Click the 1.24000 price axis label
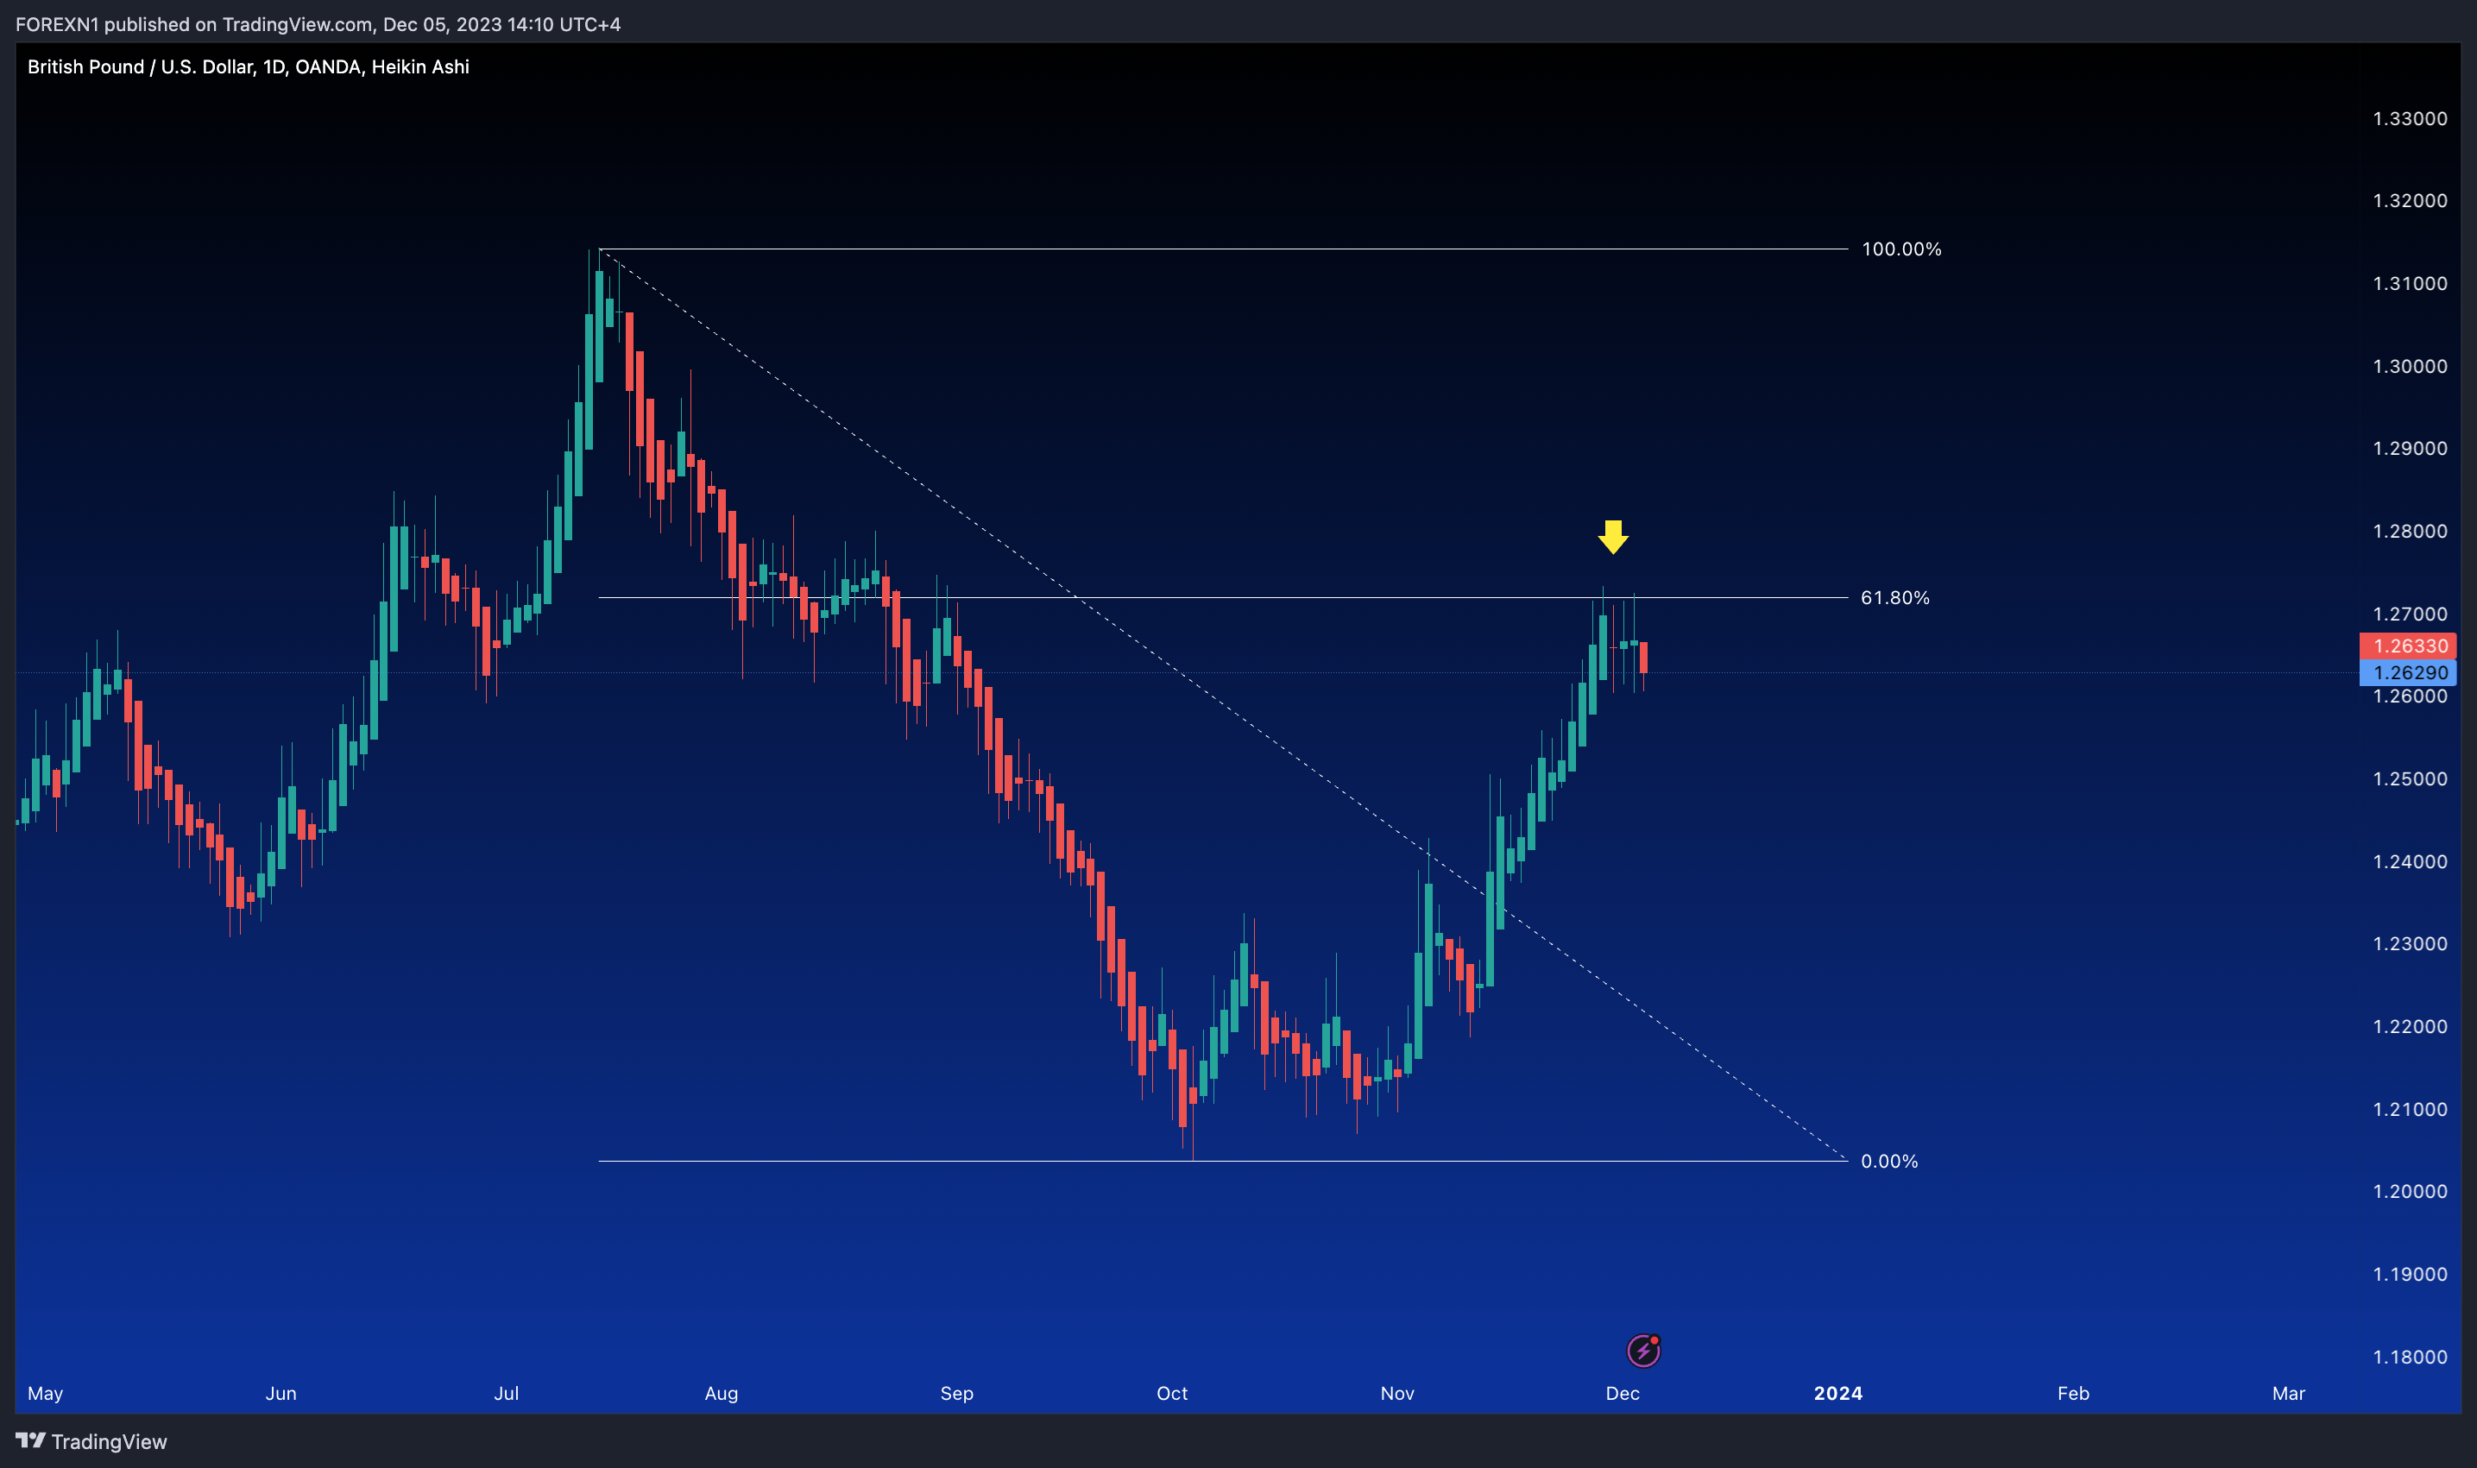This screenshot has width=2477, height=1468. pos(2410,861)
